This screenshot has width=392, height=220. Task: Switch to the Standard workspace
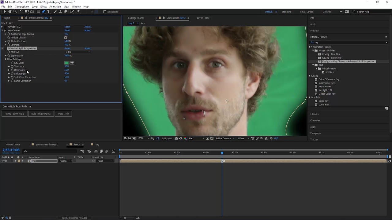tap(286, 12)
